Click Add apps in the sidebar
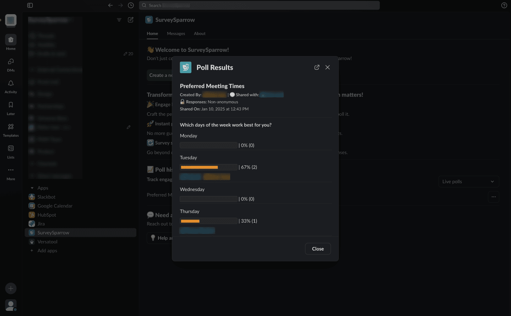The image size is (511, 316). (x=47, y=251)
